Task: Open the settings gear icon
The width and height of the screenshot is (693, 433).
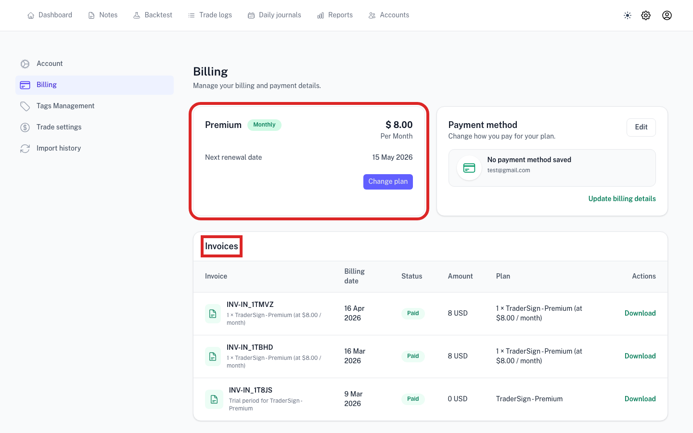Action: 646,15
